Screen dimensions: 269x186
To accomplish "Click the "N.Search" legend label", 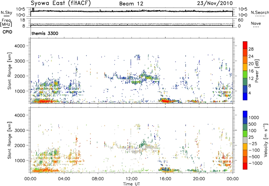I will (x=260, y=12).
